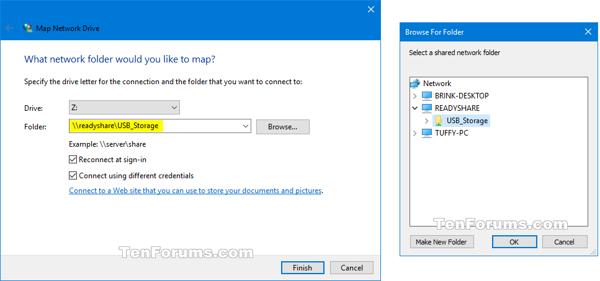Expand the USB_Storage tree node
The image size is (600, 281).
pyautogui.click(x=427, y=121)
